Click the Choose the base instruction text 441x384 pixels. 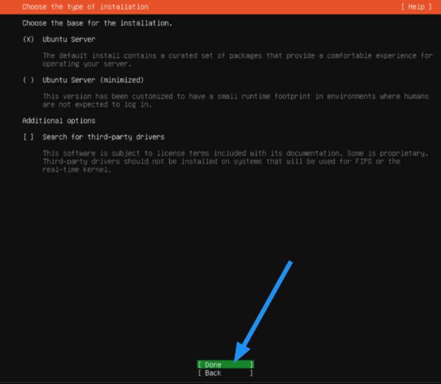tap(97, 23)
